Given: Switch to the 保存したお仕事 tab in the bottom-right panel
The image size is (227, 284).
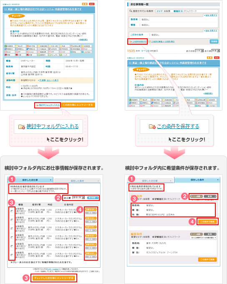Looking at the screenshot, I should pyautogui.click(x=150, y=181).
